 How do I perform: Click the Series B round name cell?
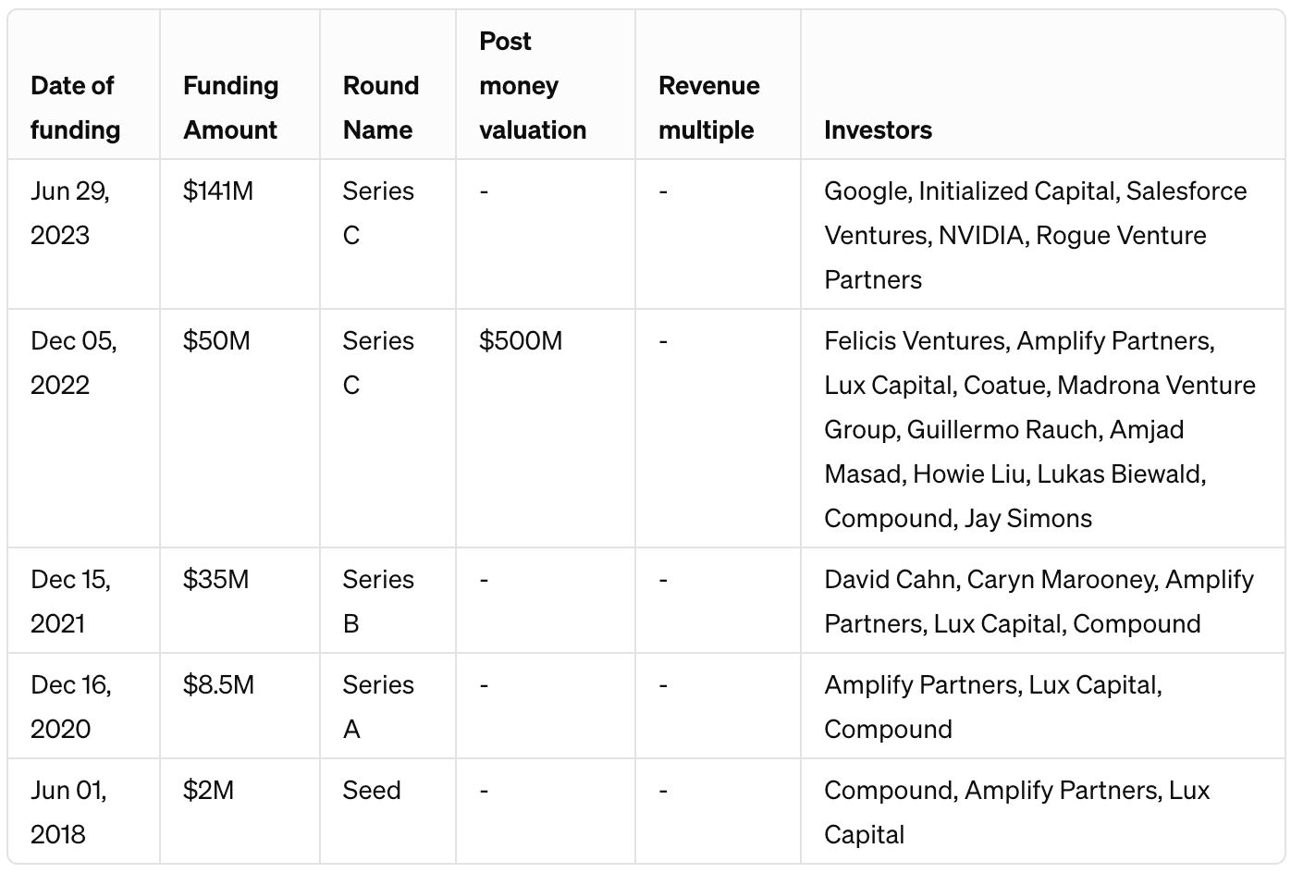[x=387, y=600]
